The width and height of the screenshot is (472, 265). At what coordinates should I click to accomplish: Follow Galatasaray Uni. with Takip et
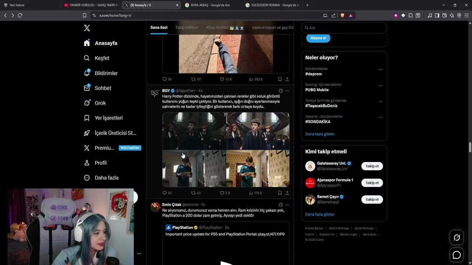click(372, 166)
